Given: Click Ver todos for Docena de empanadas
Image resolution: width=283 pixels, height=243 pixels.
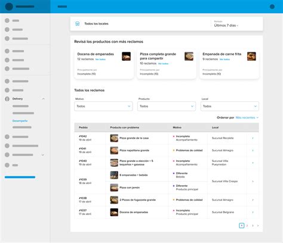Looking at the screenshot, I should click(x=100, y=60).
